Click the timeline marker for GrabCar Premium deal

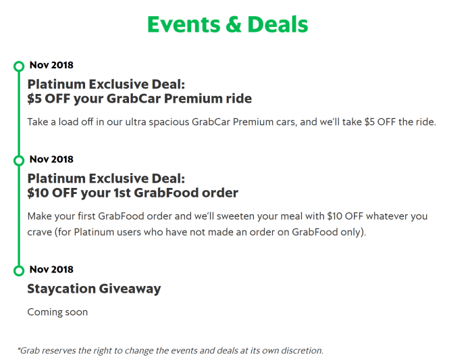pyautogui.click(x=19, y=66)
